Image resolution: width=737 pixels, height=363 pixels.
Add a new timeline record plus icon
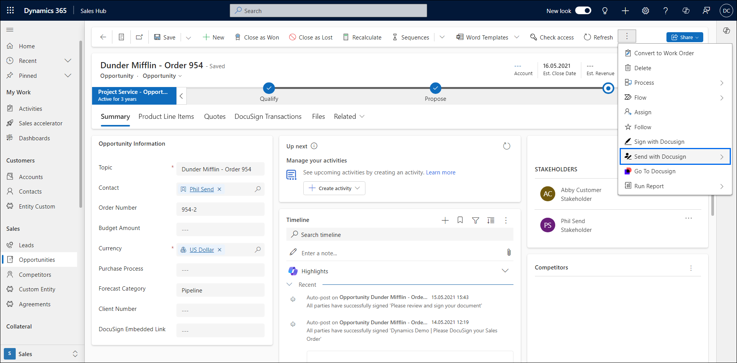click(x=445, y=220)
